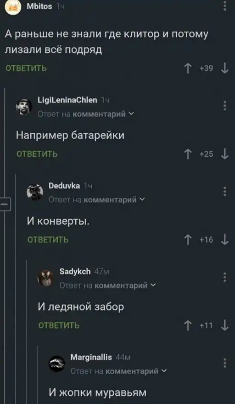Expand 'Ответ на комментарий' under LigiLeninaChlen

point(85,114)
